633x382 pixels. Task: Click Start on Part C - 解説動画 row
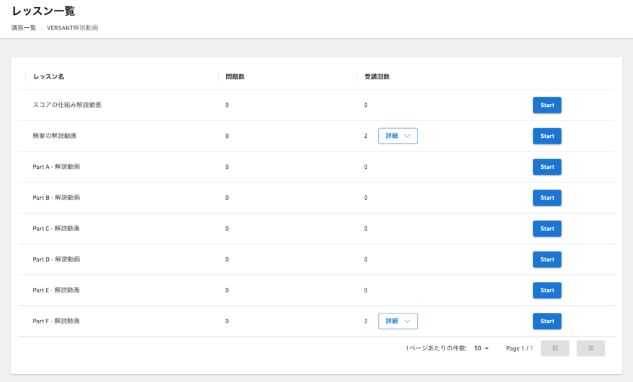[x=546, y=229]
